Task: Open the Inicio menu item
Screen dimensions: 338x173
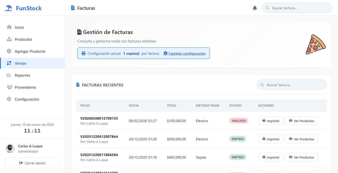Action: point(19,27)
